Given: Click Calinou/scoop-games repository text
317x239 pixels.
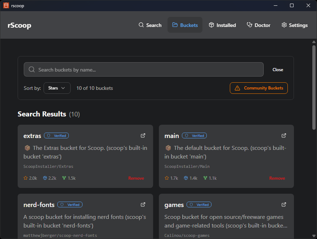Looking at the screenshot, I should coord(187,235).
